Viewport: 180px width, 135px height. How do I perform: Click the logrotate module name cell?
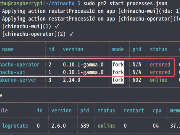pos(14,126)
